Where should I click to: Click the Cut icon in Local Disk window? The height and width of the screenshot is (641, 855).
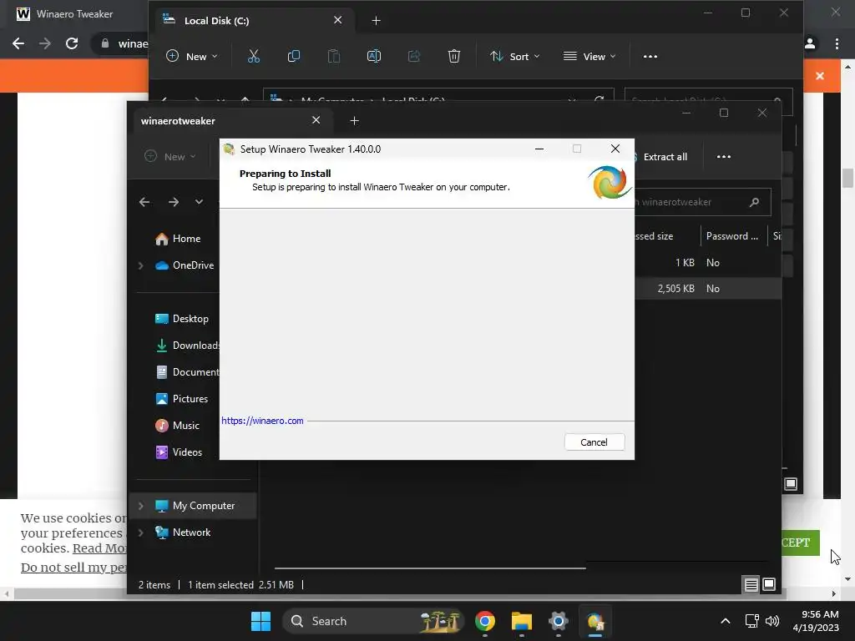coord(254,56)
